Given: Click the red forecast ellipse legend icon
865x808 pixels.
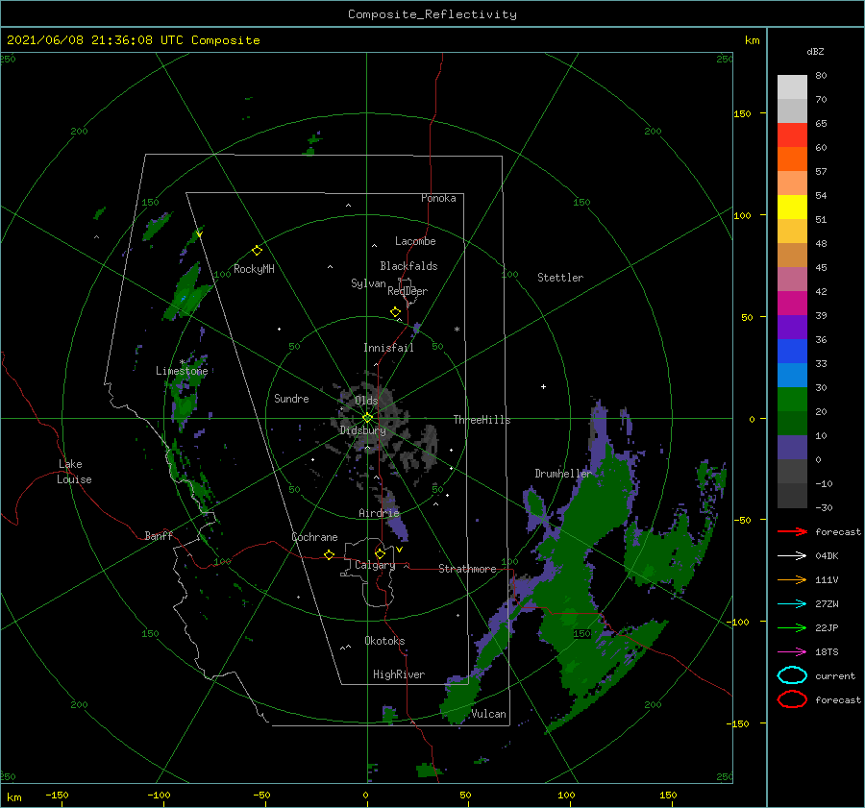Looking at the screenshot, I should tap(792, 699).
